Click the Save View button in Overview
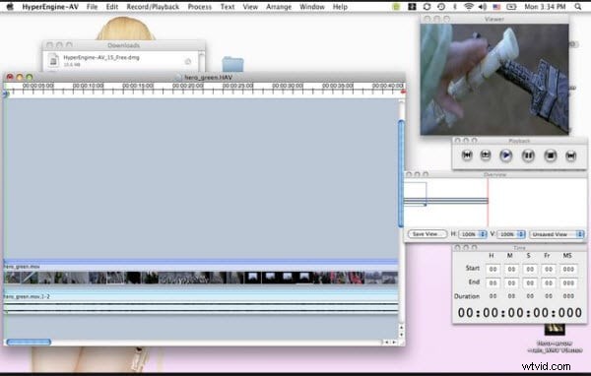The image size is (591, 376). [x=427, y=234]
